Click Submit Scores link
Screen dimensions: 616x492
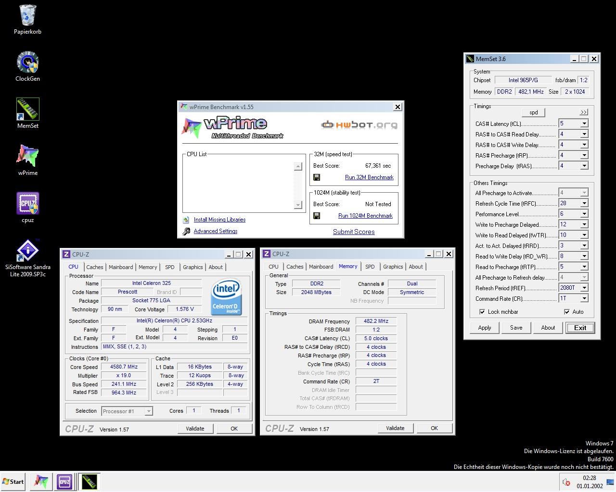(354, 232)
